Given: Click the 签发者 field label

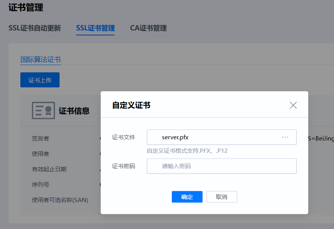Looking at the screenshot, I should 40,138.
